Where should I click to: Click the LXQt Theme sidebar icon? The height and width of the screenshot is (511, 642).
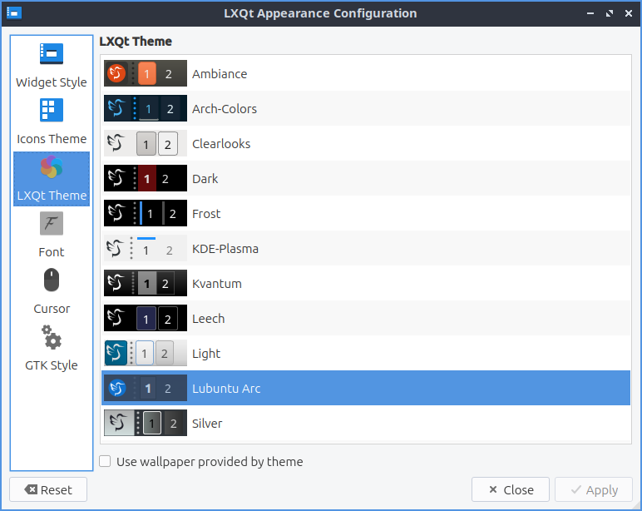52,167
